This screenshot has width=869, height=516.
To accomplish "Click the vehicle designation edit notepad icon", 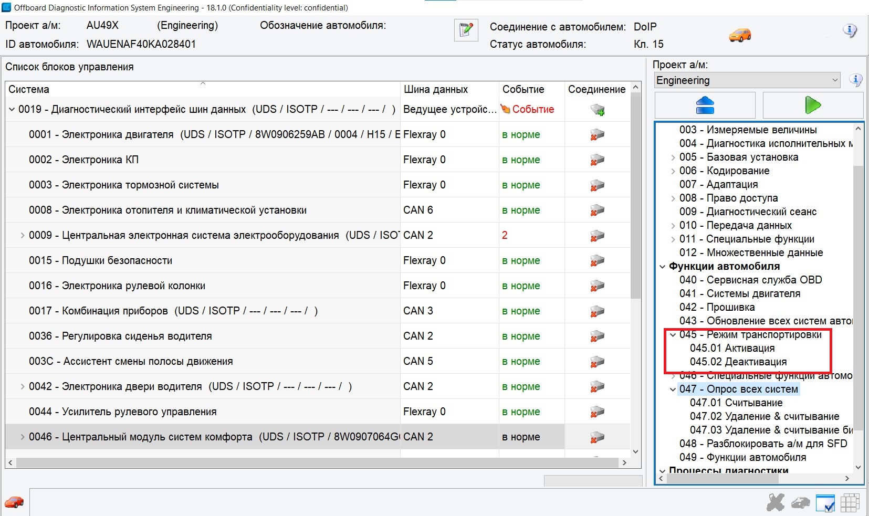I will tap(466, 30).
